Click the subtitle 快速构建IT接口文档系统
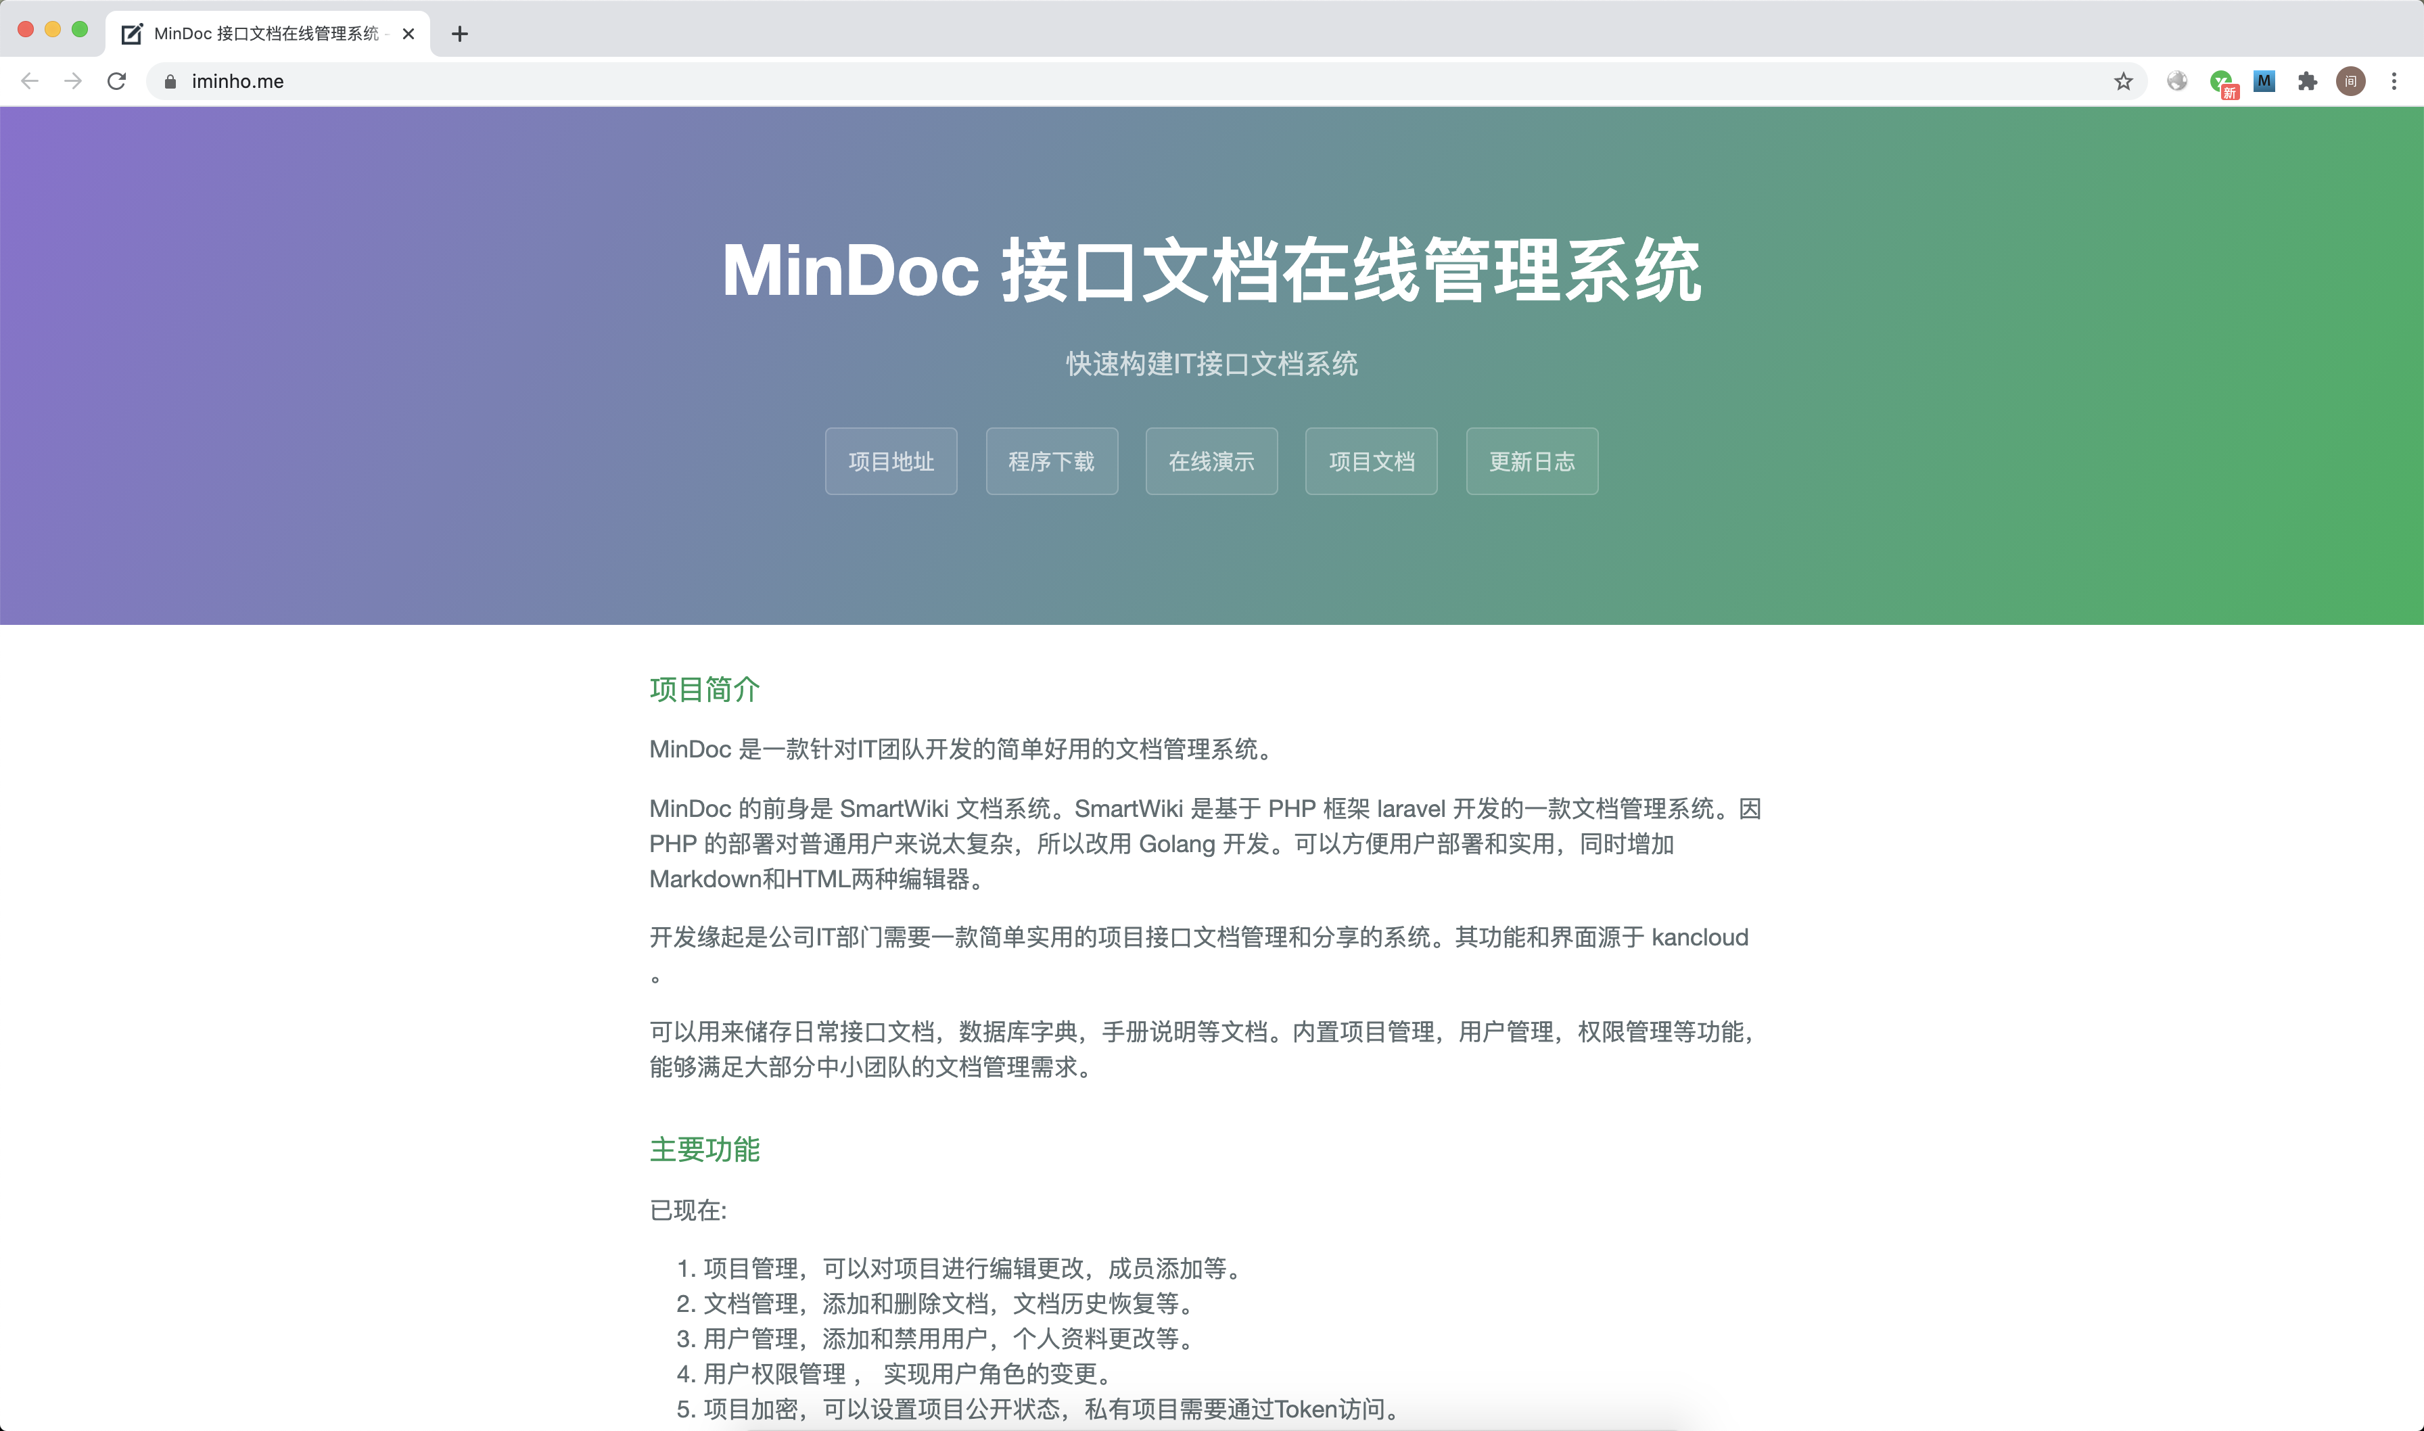 pos(1212,364)
